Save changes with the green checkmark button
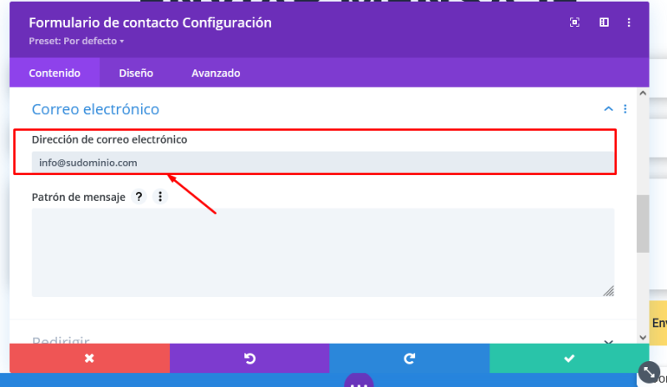Screen dimensions: 667x387 point(569,358)
